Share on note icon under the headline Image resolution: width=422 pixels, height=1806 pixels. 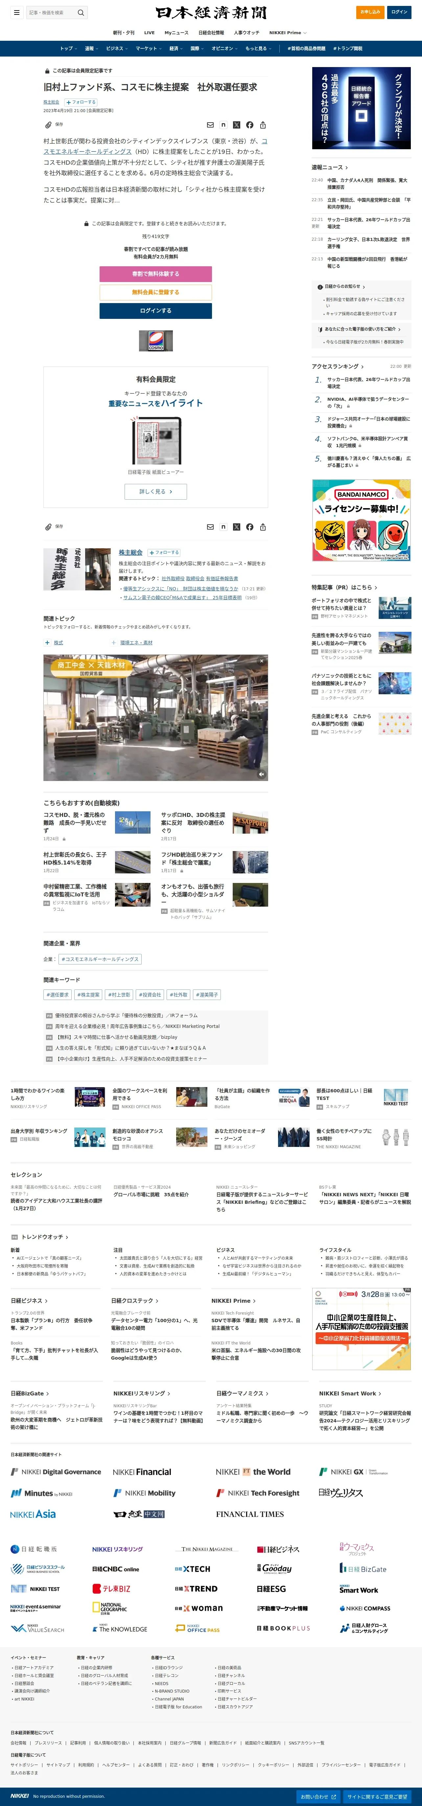[223, 125]
